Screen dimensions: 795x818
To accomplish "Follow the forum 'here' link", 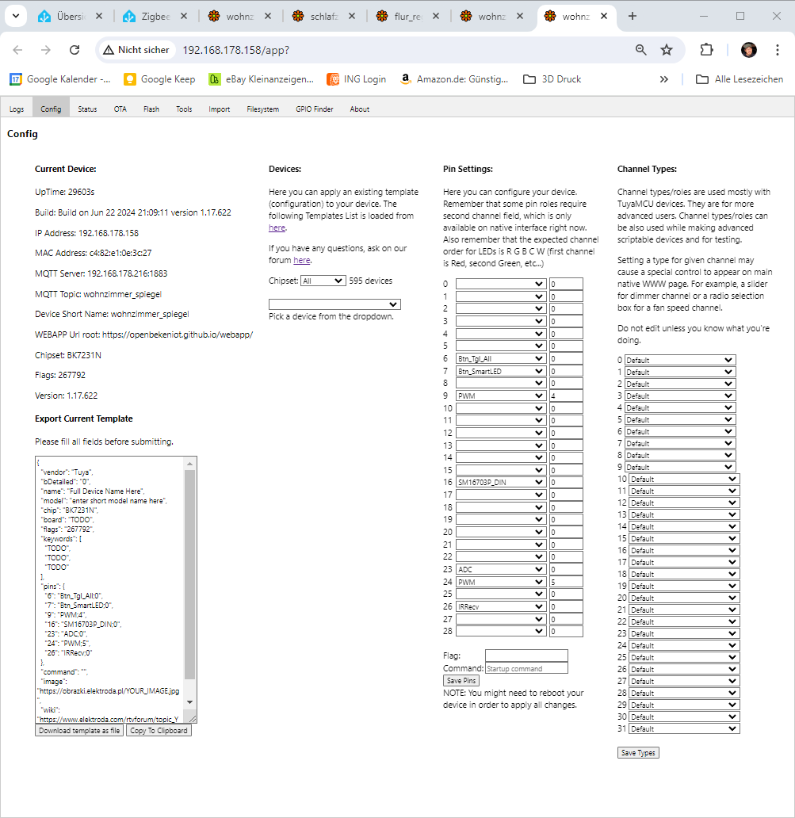I will point(301,260).
